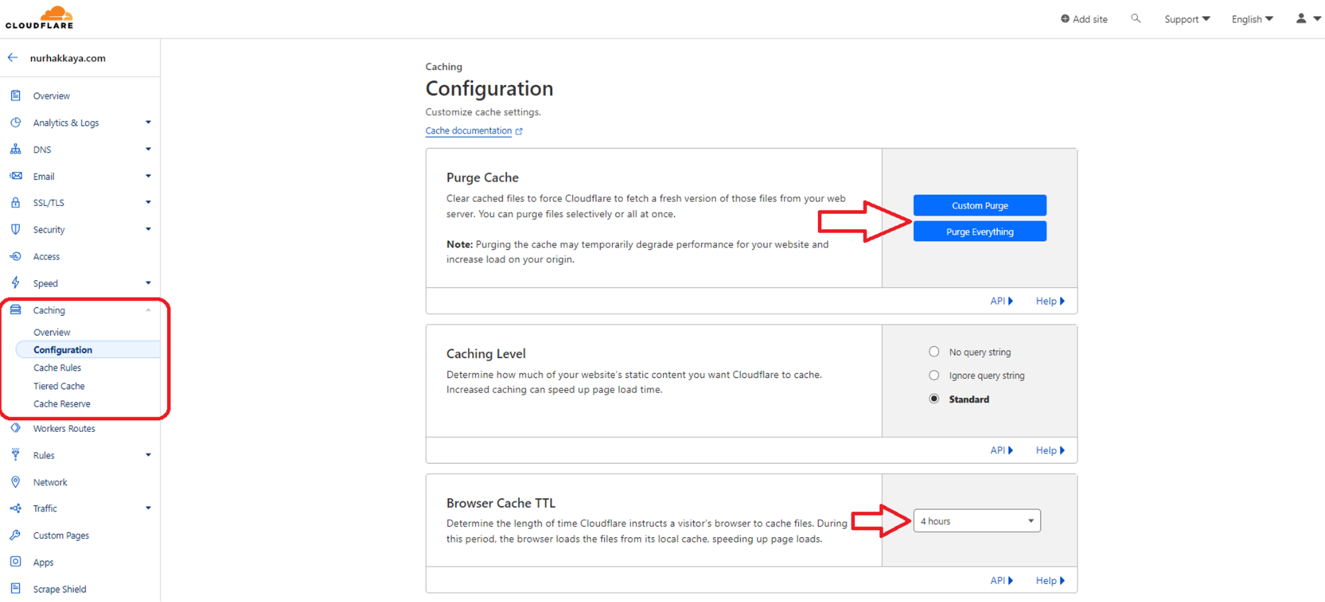Image resolution: width=1325 pixels, height=602 pixels.
Task: Click the Access icon in sidebar
Action: 16,256
